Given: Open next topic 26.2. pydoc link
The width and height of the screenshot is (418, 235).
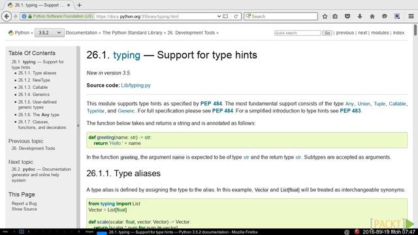Looking at the screenshot, I should [41, 175].
